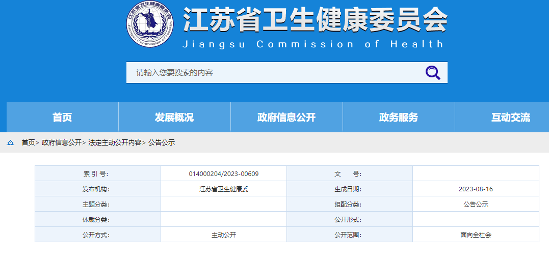The image size is (549, 261).
Task: Click the 2023-08-16 date cell
Action: 475,189
